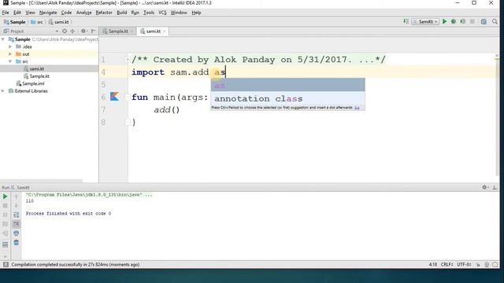Click the lock read-only toggle in status bar
The width and height of the screenshot is (504, 283).
coord(478,264)
